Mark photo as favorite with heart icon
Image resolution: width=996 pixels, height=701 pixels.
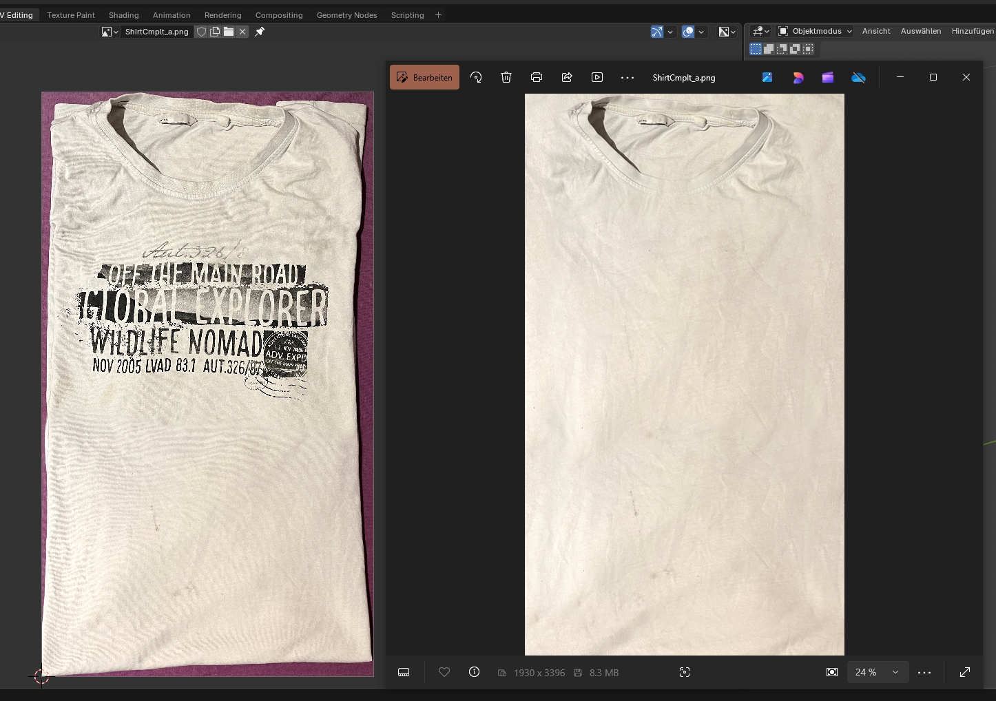point(444,672)
